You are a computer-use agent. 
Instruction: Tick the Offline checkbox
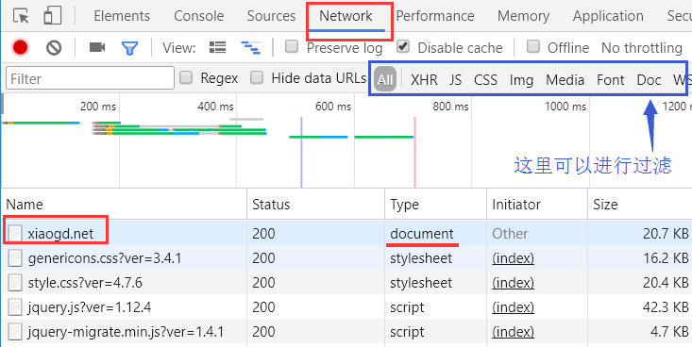[x=533, y=46]
